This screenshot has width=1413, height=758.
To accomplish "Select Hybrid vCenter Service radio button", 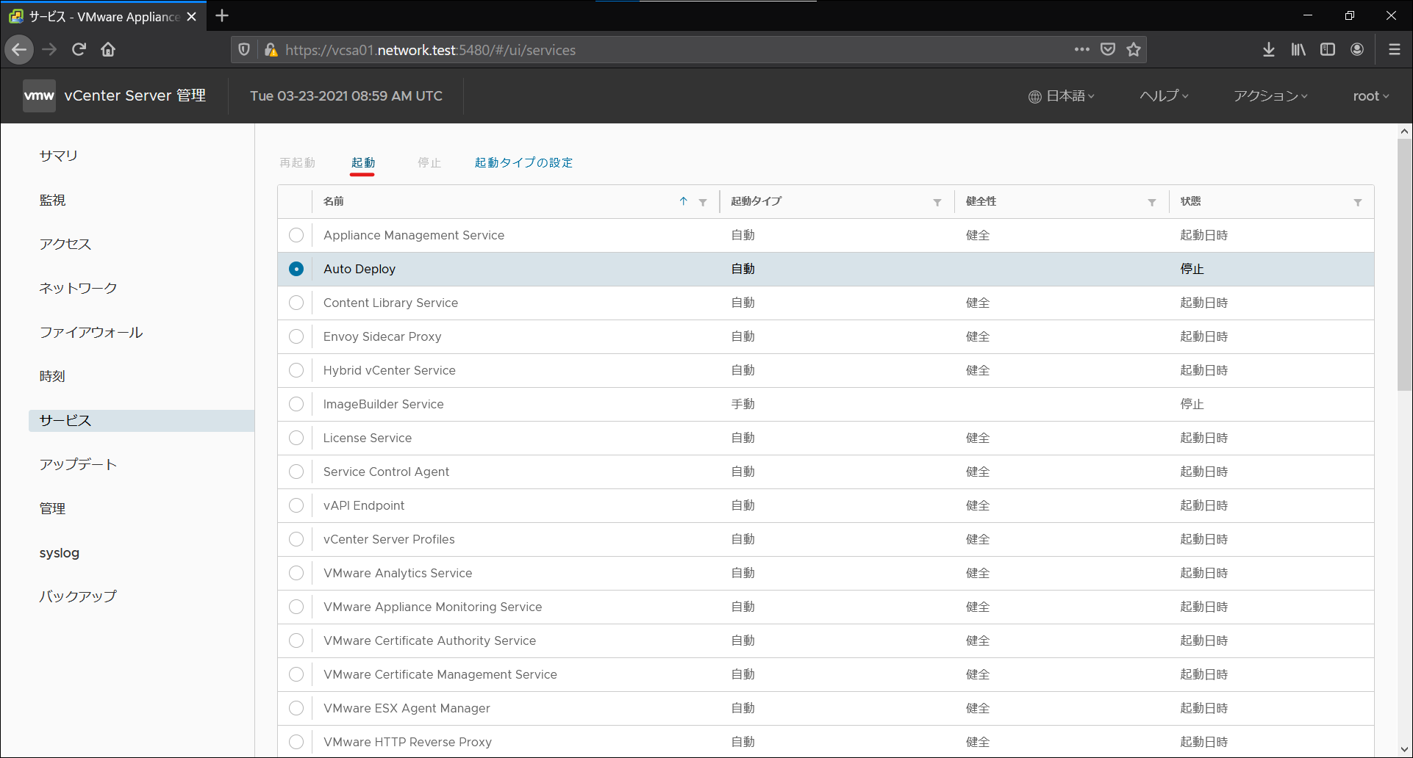I will [296, 370].
